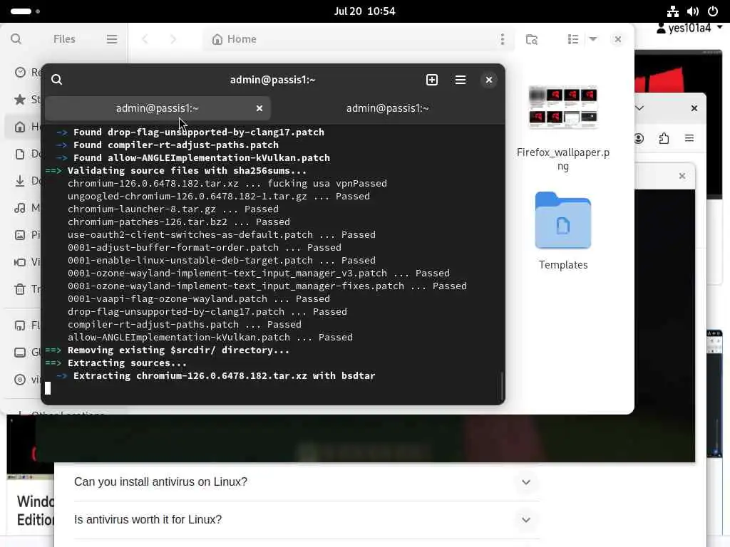Switch to the second admin@passis1 terminal tab
Screen dimensions: 730x547
387,108
